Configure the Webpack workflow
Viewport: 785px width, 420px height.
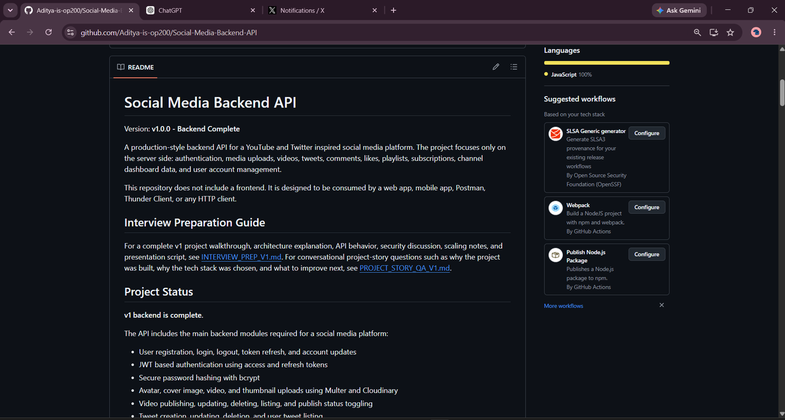(647, 207)
